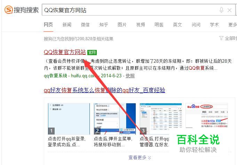
Task: Open the 微信 tab
Action: coord(85,25)
